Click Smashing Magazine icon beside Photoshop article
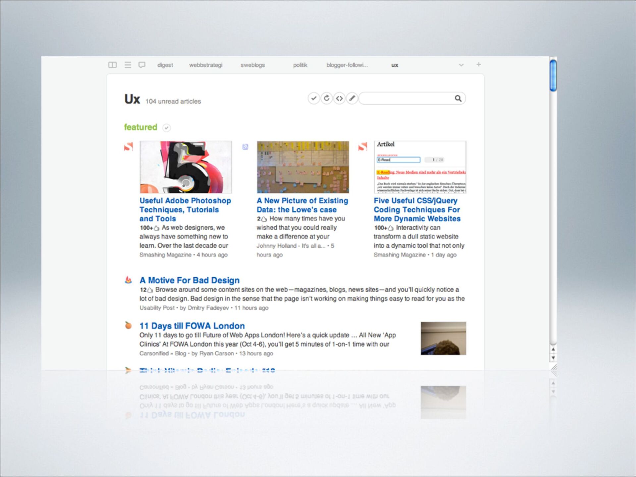Image resolution: width=636 pixels, height=477 pixels. (x=128, y=146)
